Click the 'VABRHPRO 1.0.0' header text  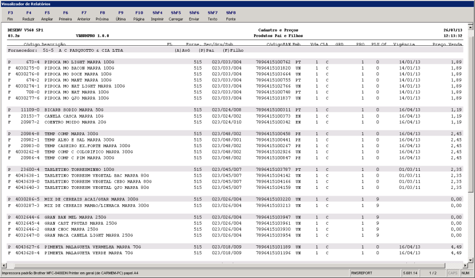click(92, 36)
